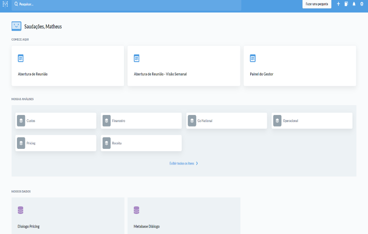Viewport: 368px width, 234px height.
Task: Open the Financeiro collection
Action: [141, 121]
